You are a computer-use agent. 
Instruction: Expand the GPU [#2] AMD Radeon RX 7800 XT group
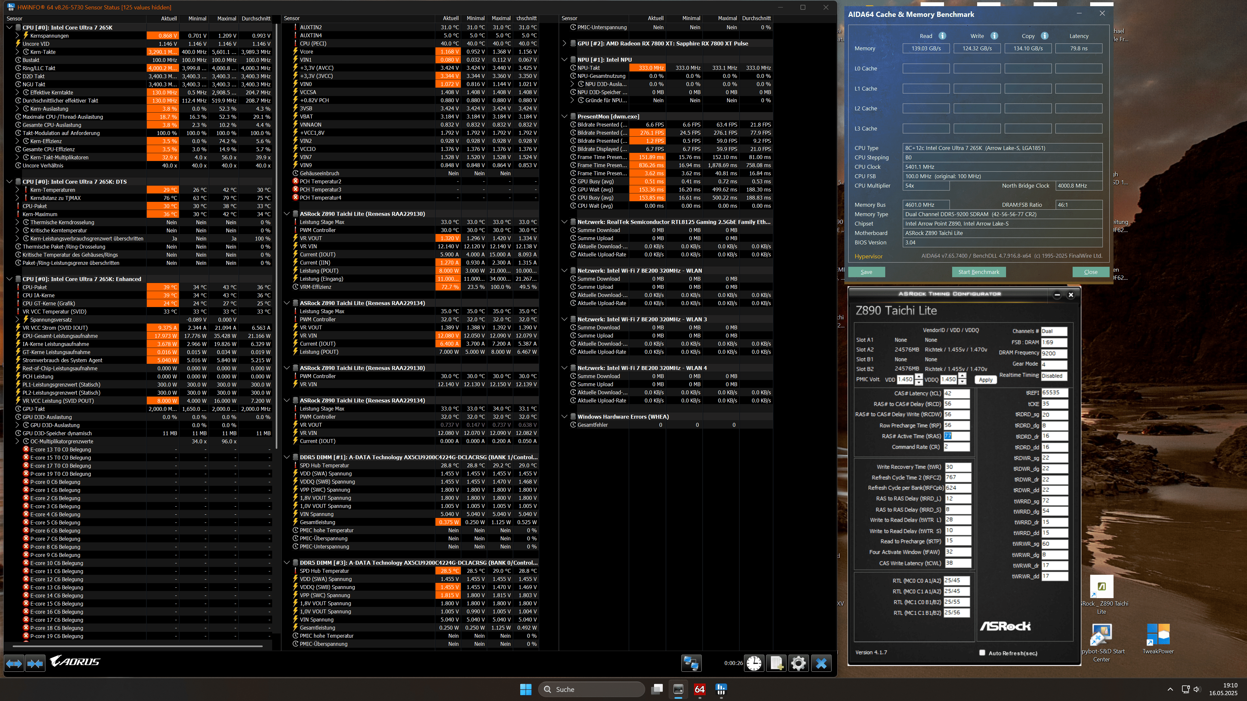(x=564, y=43)
